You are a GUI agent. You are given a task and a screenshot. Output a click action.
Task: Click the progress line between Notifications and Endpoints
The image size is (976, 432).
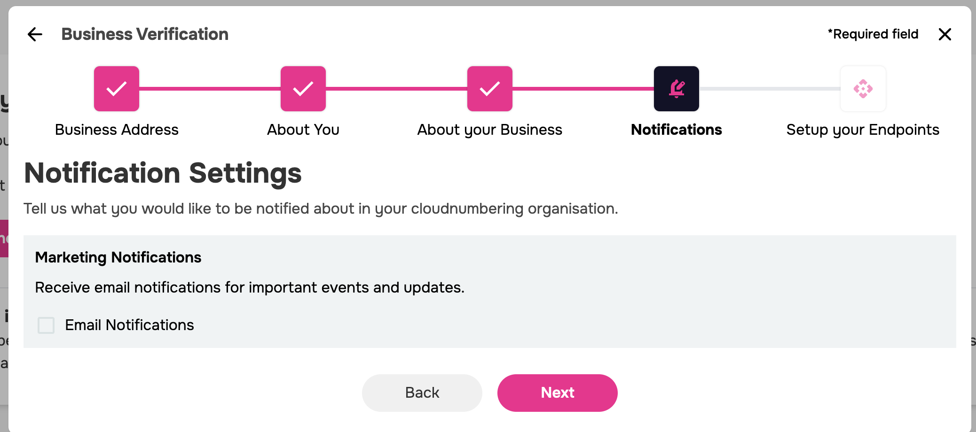coord(770,89)
